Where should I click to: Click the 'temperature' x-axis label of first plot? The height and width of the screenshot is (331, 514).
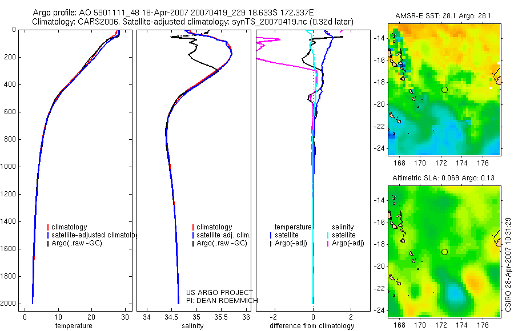[74, 326]
